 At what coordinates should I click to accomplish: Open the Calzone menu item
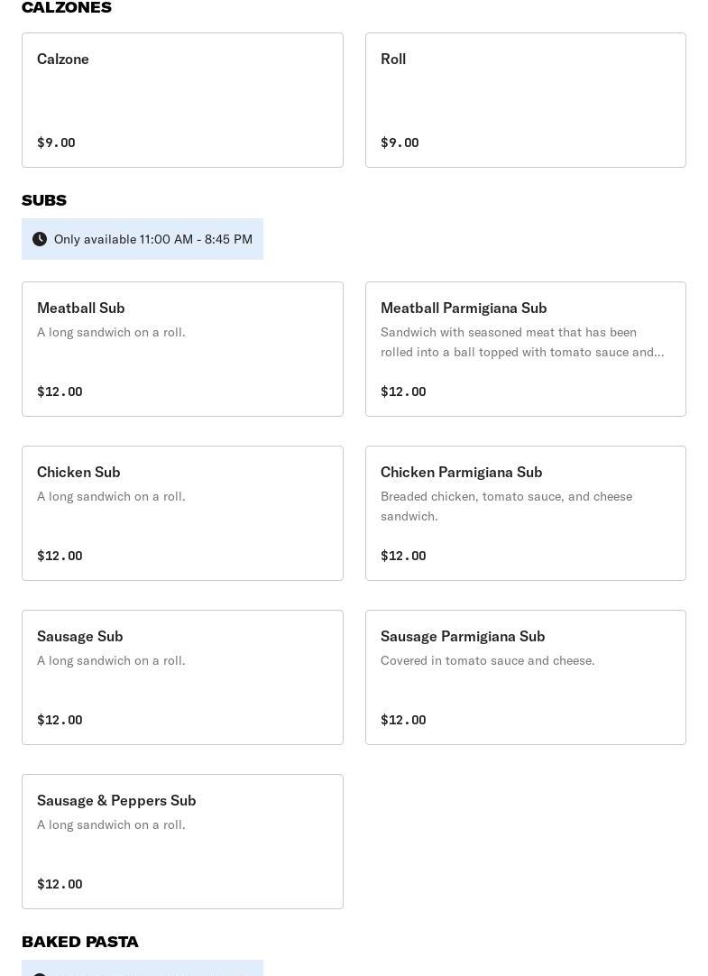(x=182, y=100)
